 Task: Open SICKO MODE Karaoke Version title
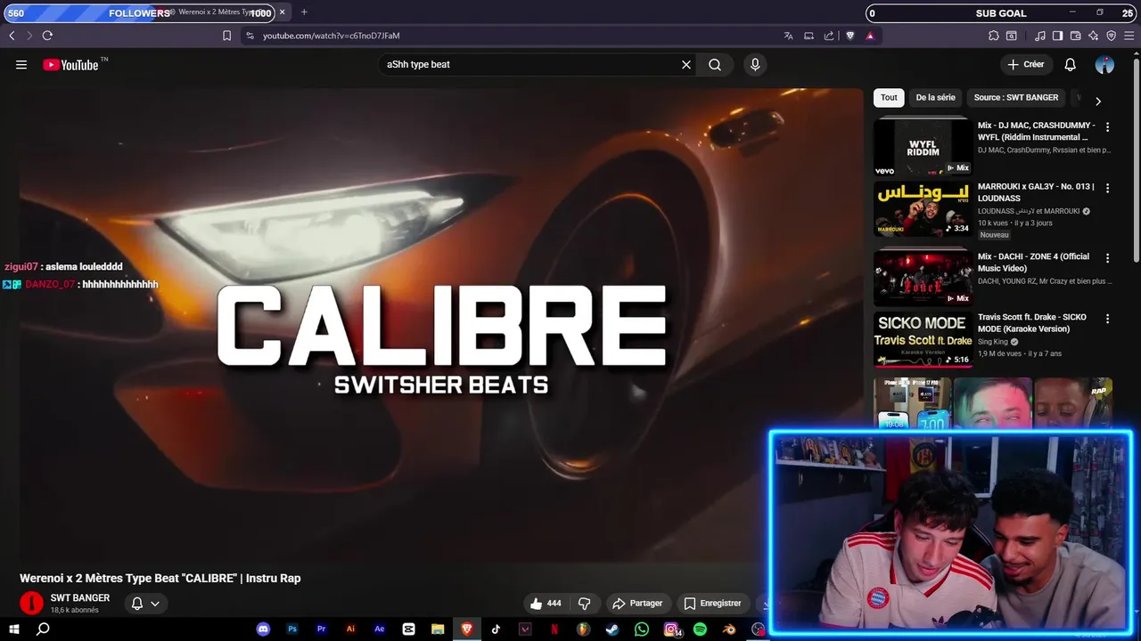[1032, 323]
